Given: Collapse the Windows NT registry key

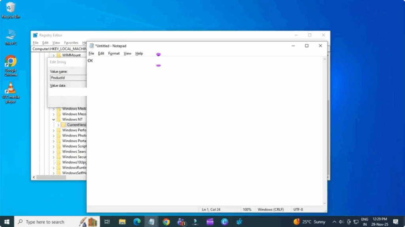Looking at the screenshot, I should point(53,120).
